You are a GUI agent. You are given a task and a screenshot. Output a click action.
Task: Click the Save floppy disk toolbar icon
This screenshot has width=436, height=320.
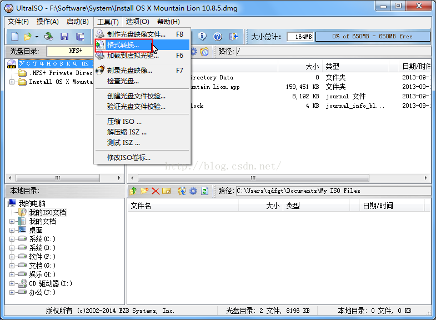[64, 37]
